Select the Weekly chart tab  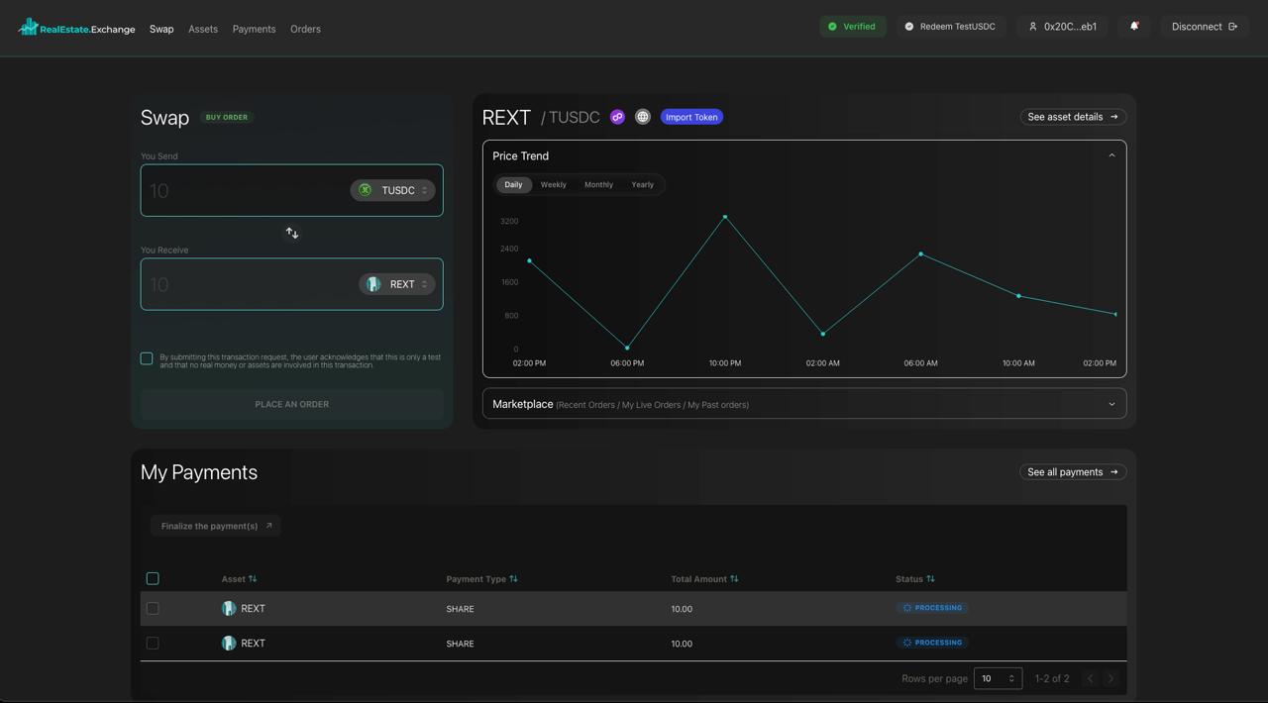point(554,185)
